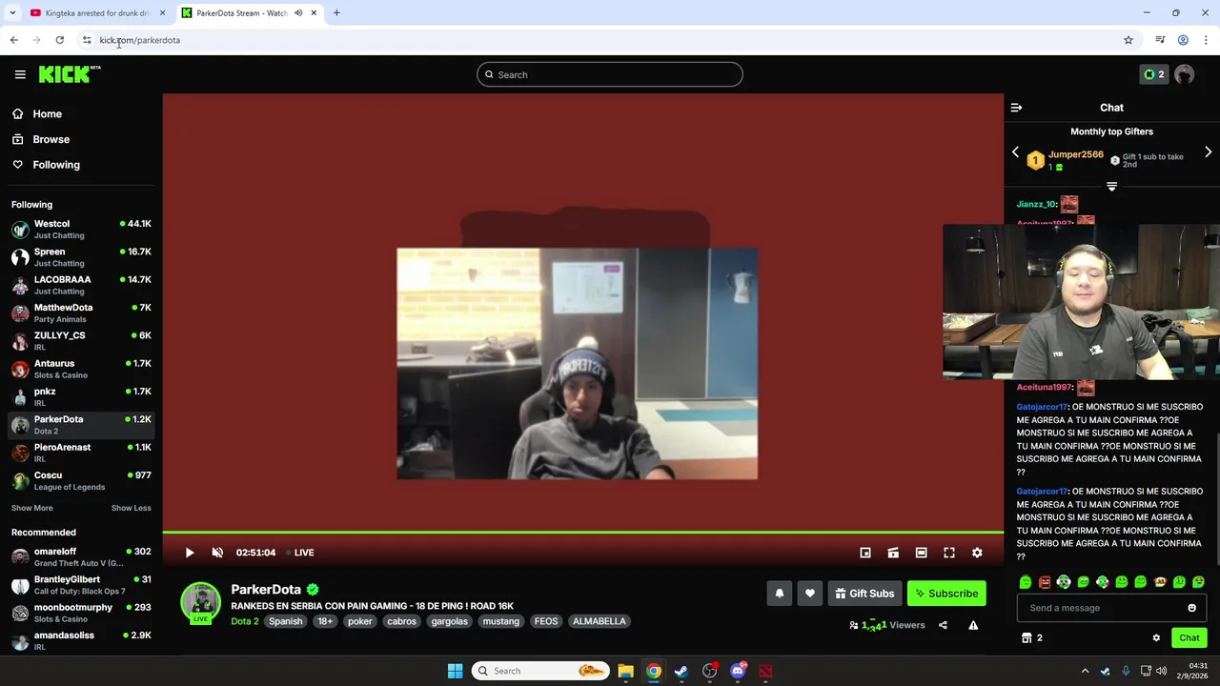Play the stream video
Image resolution: width=1220 pixels, height=686 pixels.
coord(190,553)
